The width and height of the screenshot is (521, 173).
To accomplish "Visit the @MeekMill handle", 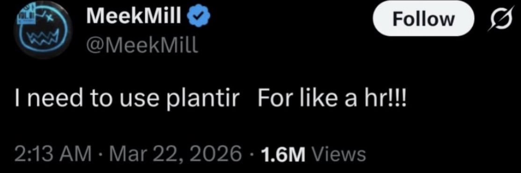I will coord(142,47).
